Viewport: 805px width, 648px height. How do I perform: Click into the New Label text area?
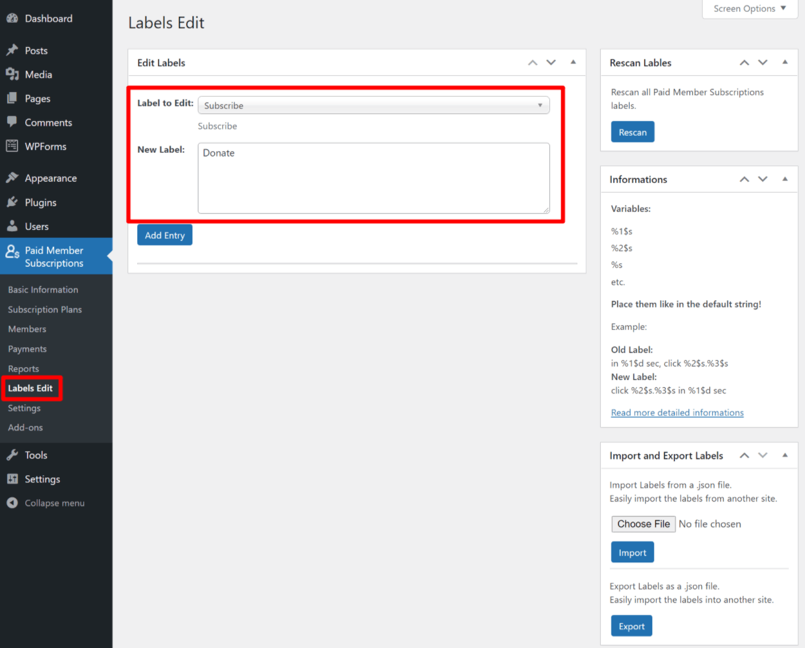pyautogui.click(x=374, y=178)
